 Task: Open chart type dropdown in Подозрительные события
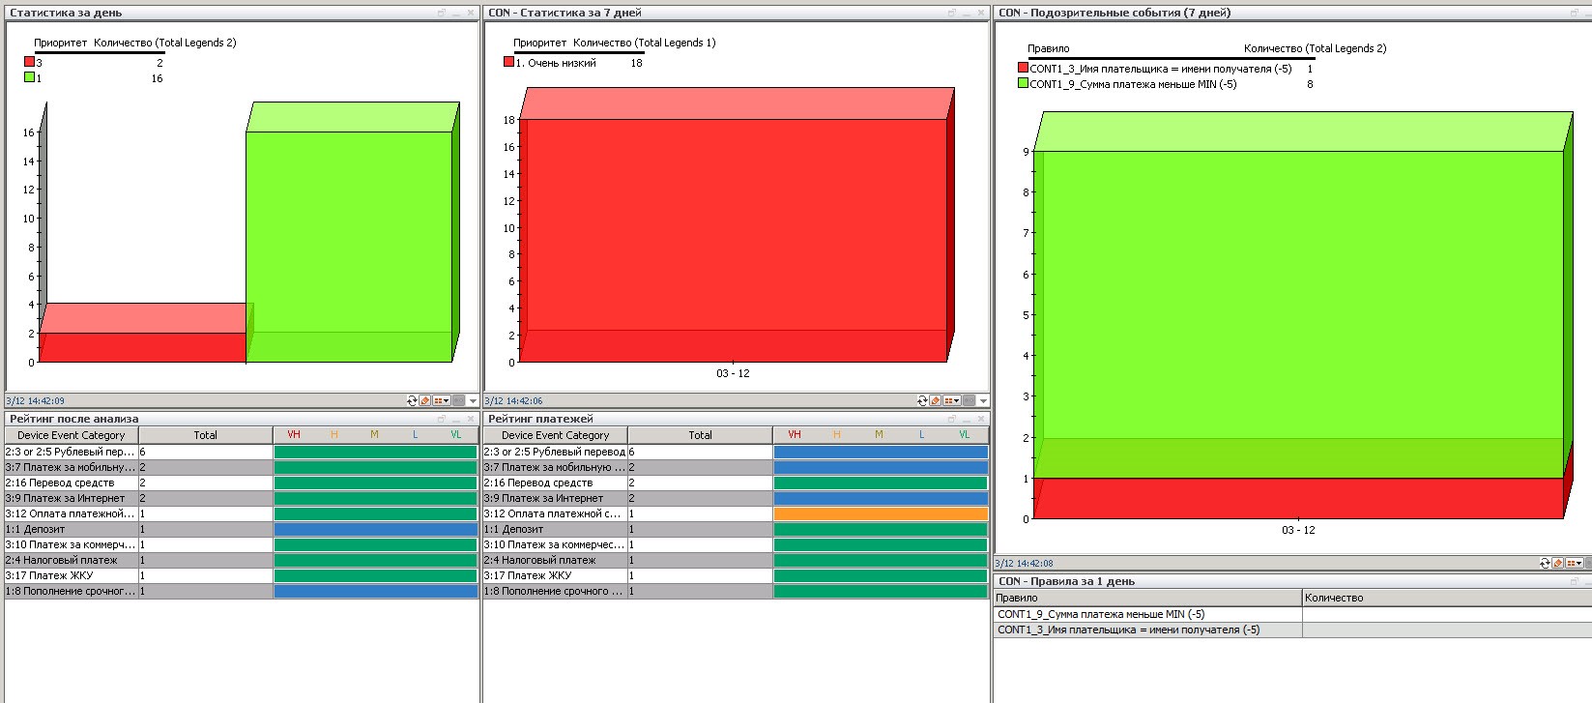pyautogui.click(x=1575, y=563)
